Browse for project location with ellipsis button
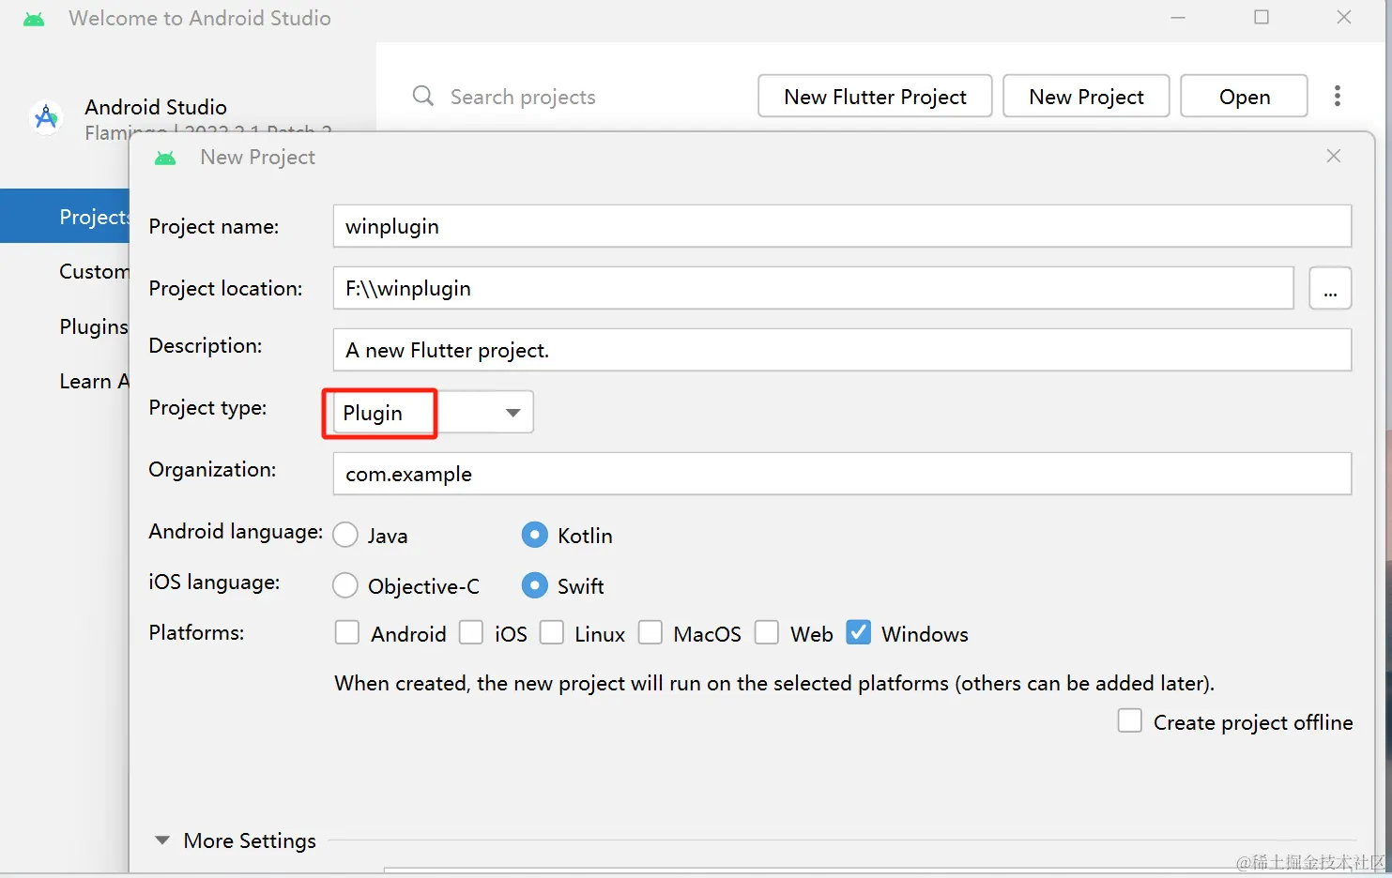The width and height of the screenshot is (1392, 878). 1329,289
